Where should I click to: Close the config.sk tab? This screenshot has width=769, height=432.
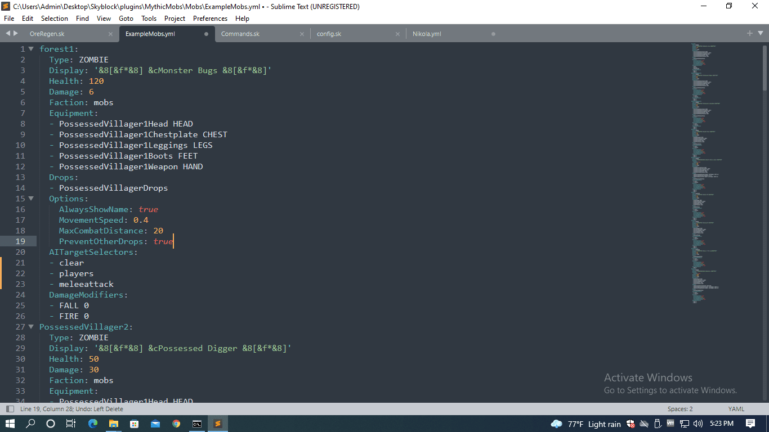pyautogui.click(x=397, y=34)
